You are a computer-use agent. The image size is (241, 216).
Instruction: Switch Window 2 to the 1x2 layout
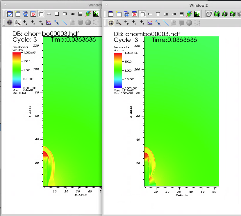pyautogui.click(x=150, y=14)
